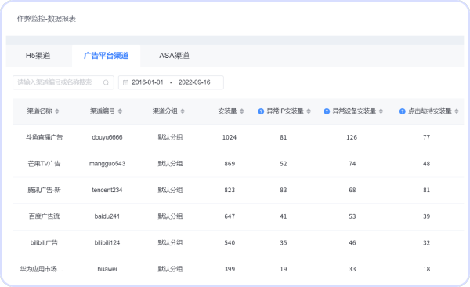The image size is (470, 287).
Task: Open start date 2016-01-01 picker
Action: point(147,82)
